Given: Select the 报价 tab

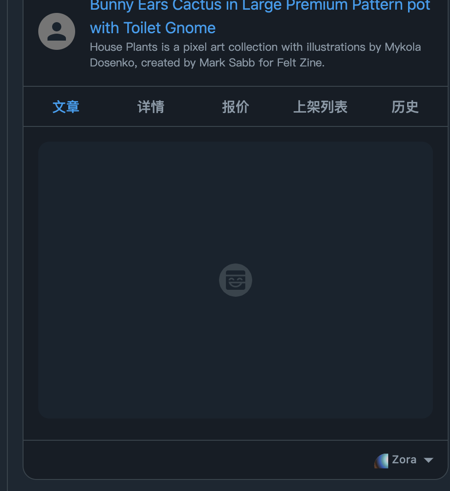Looking at the screenshot, I should coord(236,107).
